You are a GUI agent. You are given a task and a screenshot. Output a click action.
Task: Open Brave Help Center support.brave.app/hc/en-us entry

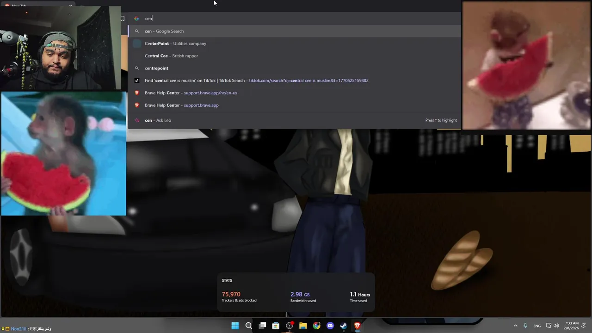pyautogui.click(x=295, y=93)
